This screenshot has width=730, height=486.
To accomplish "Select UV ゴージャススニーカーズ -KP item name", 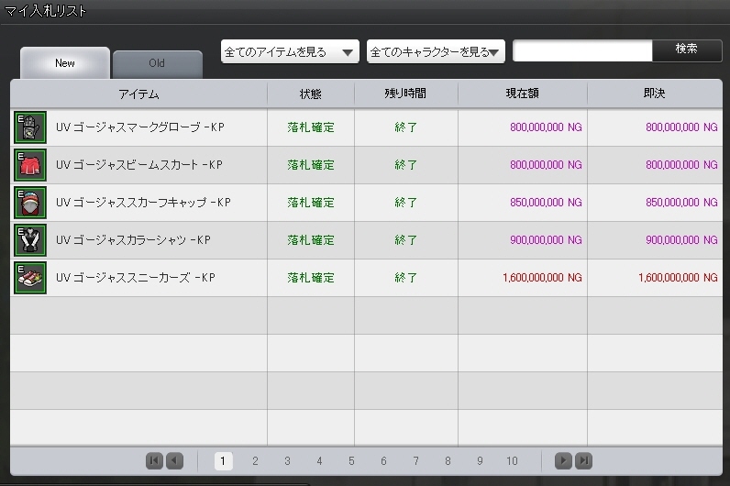I will click(136, 278).
